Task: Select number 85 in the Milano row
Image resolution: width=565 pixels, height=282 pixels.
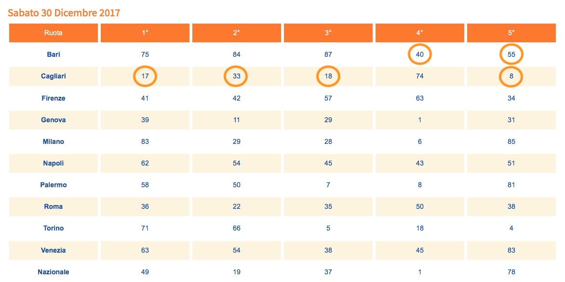Action: point(511,141)
